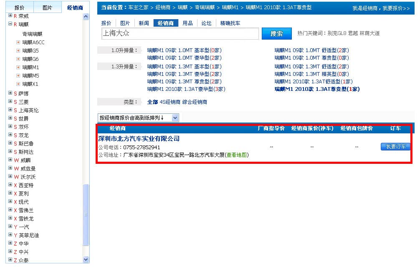Expand the 威兹曼 brand node

10,168
